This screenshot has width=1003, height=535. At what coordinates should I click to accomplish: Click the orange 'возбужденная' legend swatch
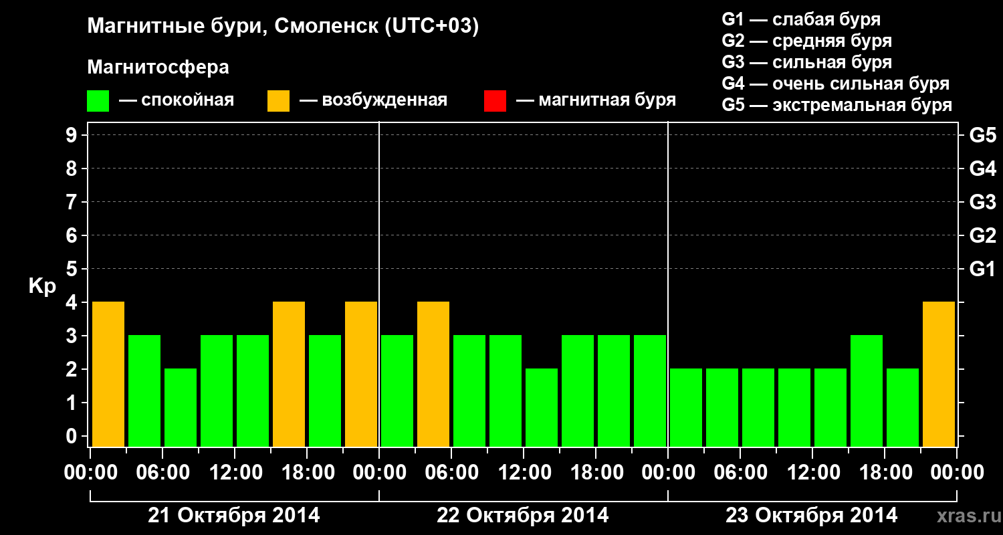(x=279, y=100)
